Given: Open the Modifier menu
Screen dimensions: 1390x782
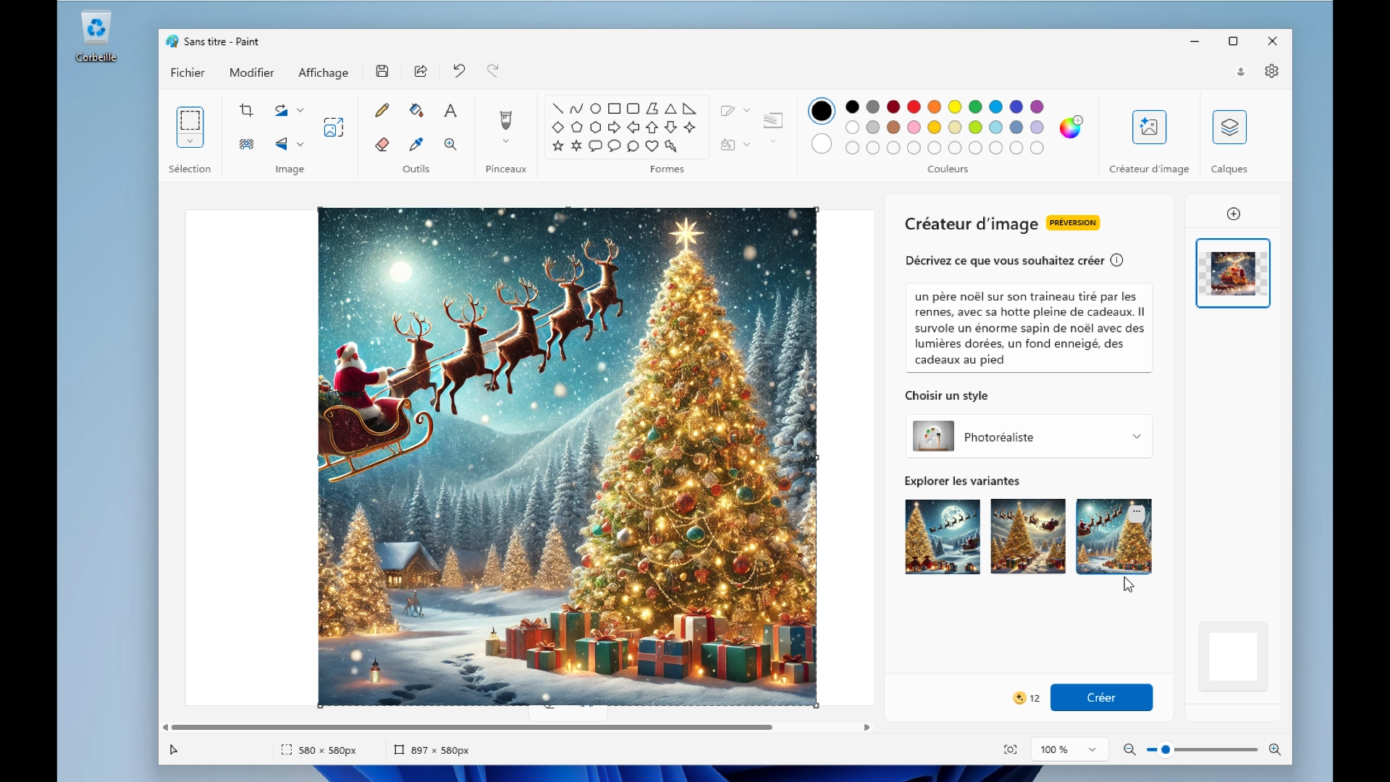Looking at the screenshot, I should [251, 72].
